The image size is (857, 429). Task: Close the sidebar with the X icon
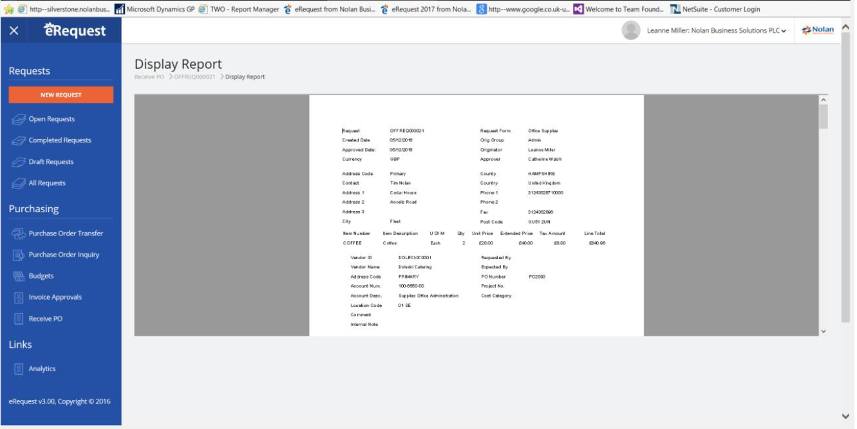[14, 31]
